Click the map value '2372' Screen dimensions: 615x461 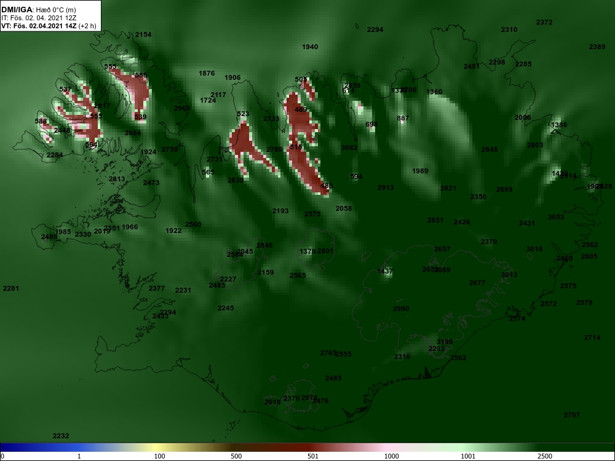pyautogui.click(x=544, y=22)
